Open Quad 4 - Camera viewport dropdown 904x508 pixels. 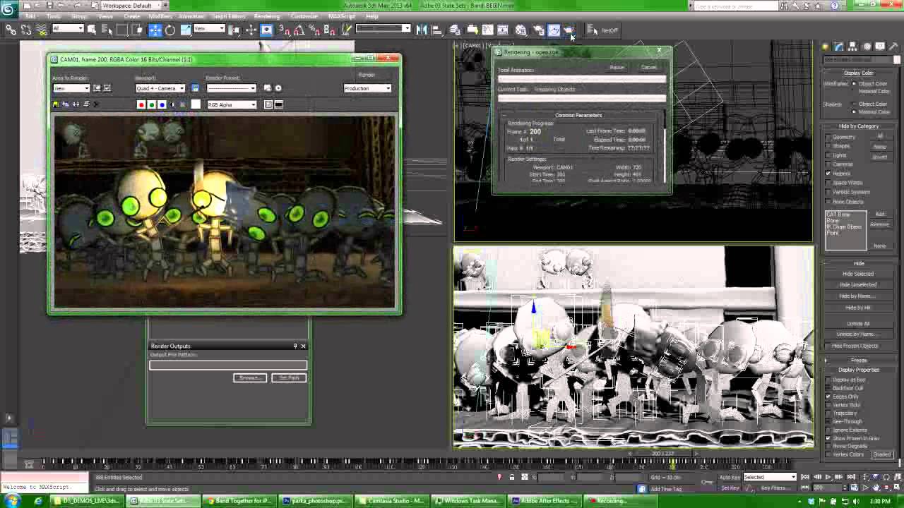(x=160, y=88)
